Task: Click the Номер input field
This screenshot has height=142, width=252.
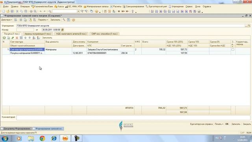Action: (x=25, y=30)
